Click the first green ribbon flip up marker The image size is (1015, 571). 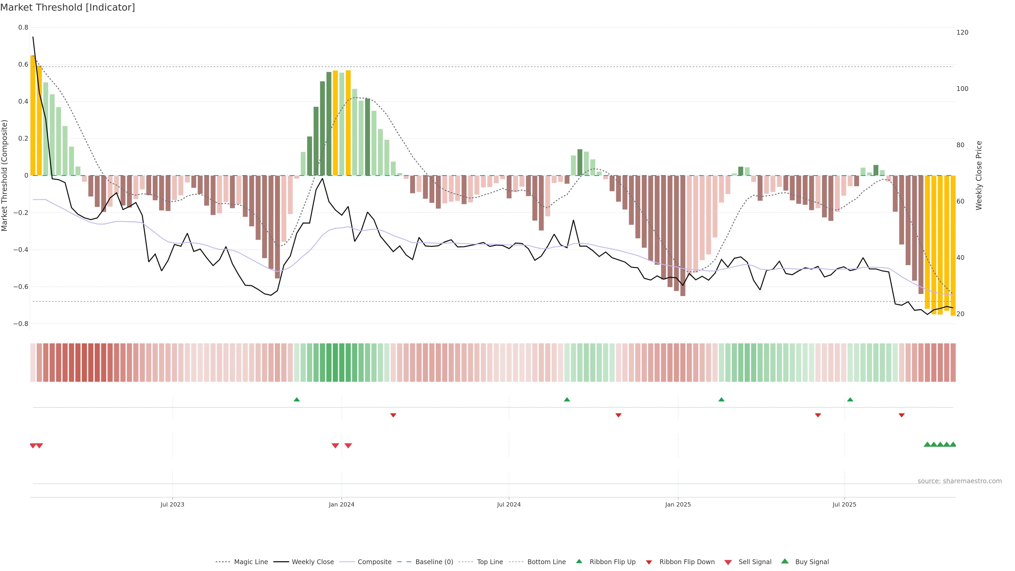297,400
